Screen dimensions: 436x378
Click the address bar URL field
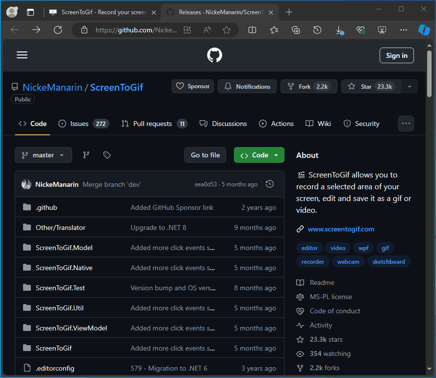pyautogui.click(x=136, y=30)
